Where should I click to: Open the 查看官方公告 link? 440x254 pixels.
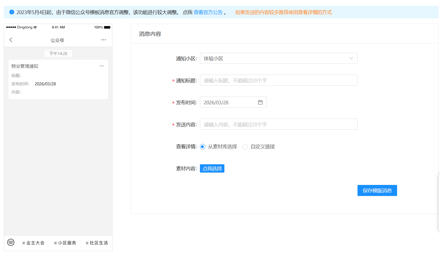[x=208, y=12]
